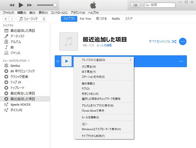Open the ミュージック media type dropdown
The width and height of the screenshot is (196, 148).
pos(32,19)
